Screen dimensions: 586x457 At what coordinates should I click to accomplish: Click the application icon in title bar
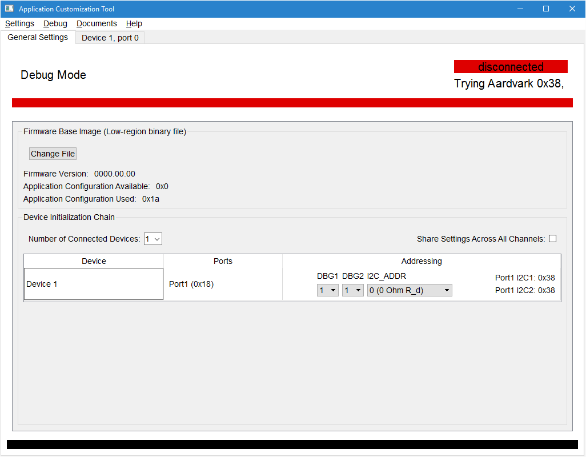pyautogui.click(x=9, y=9)
